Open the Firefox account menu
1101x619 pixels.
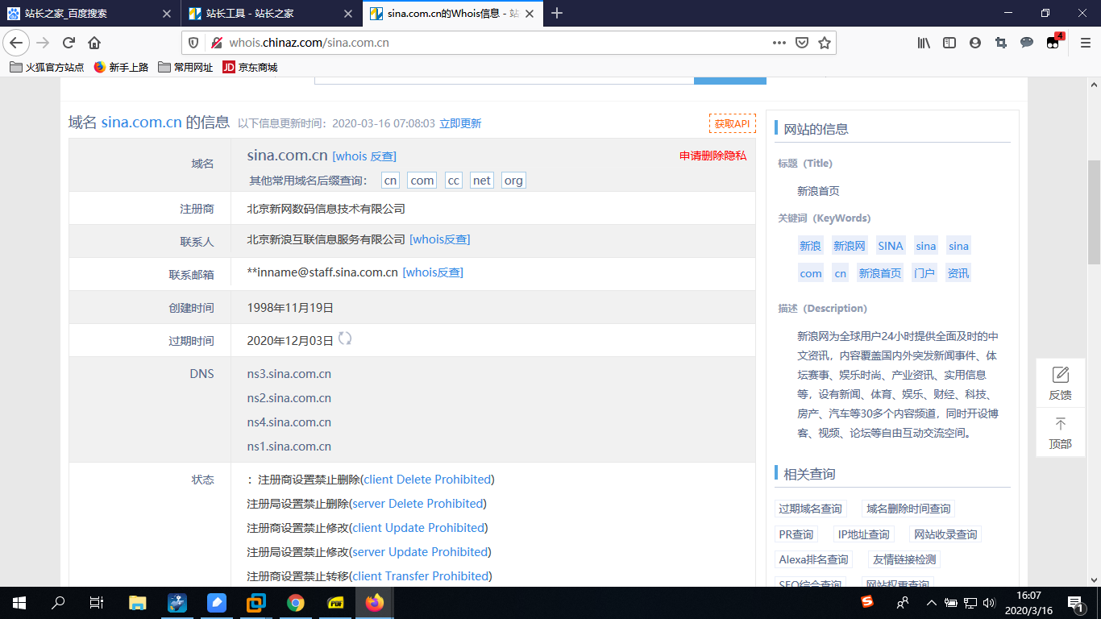(975, 43)
